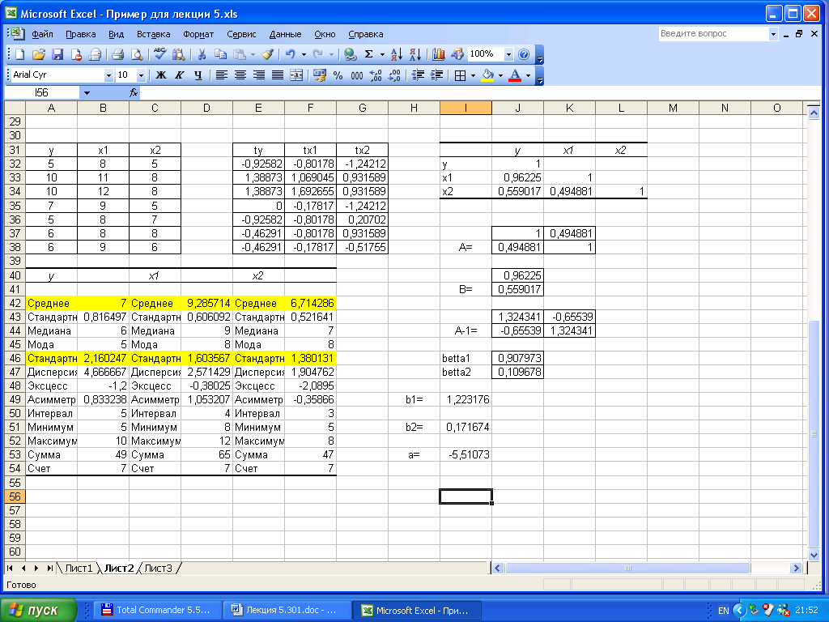Screen dimensions: 829x622
Task: Align cell text to the right
Action: 259,75
